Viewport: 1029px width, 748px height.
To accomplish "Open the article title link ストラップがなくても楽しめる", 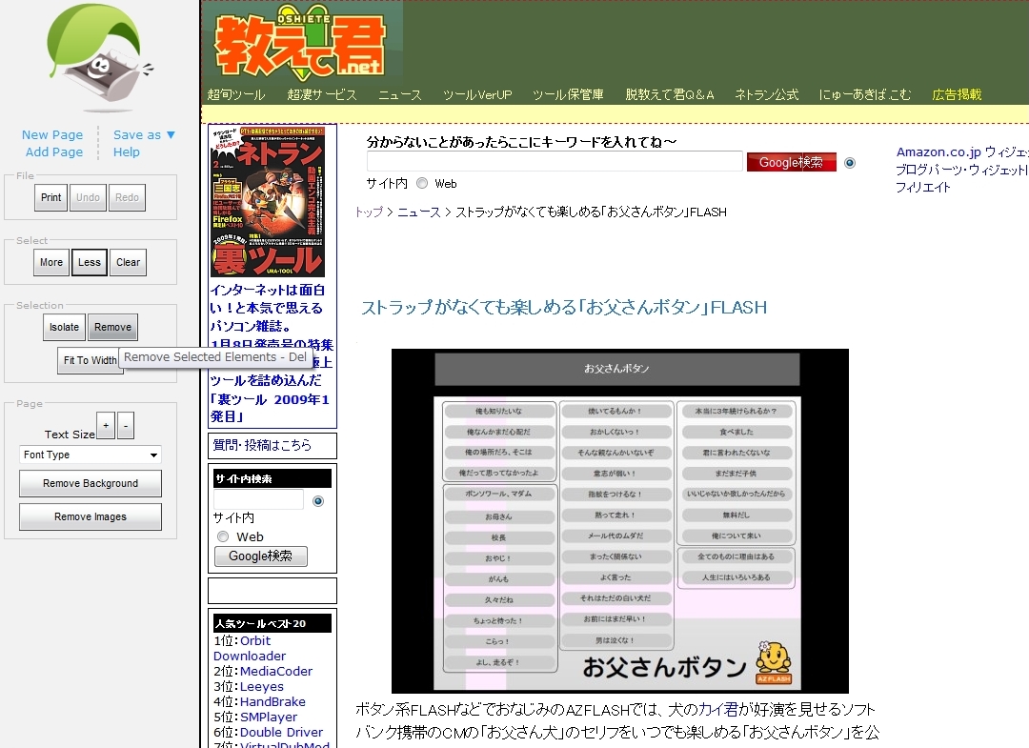I will [564, 307].
